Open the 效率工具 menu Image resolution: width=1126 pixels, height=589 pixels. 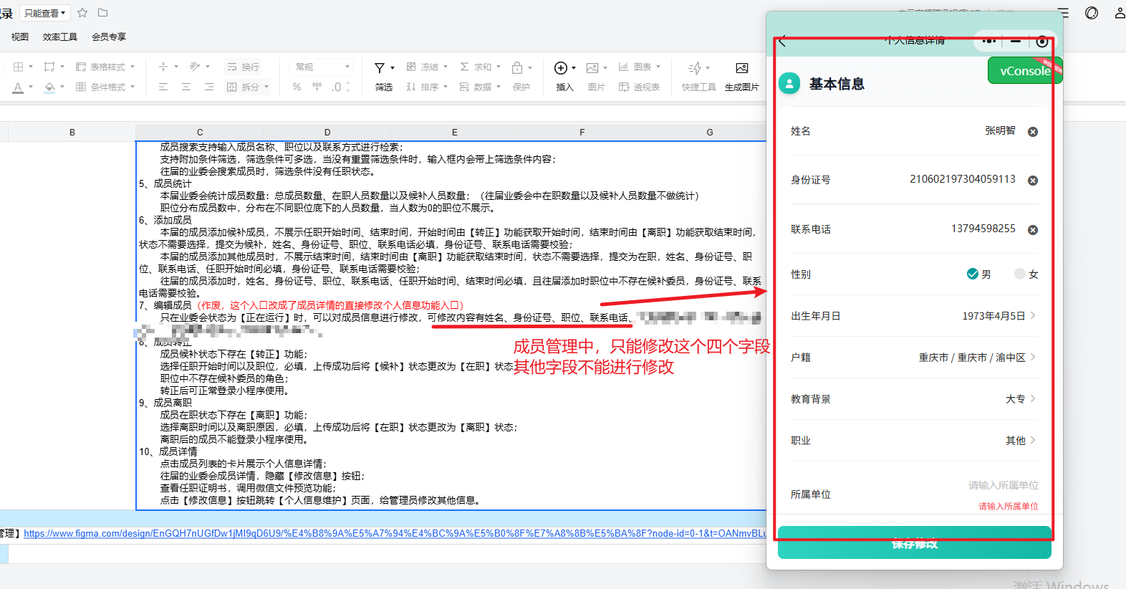[x=60, y=37]
